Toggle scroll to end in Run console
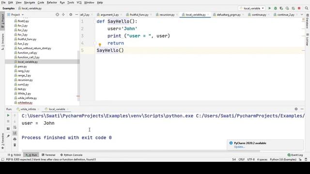Screen dimensions: 310x174 point(15,133)
